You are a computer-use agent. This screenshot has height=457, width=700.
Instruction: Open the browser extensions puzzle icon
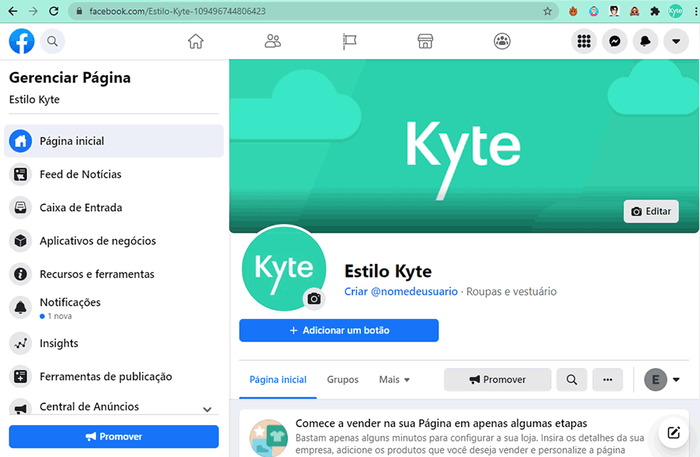[655, 11]
